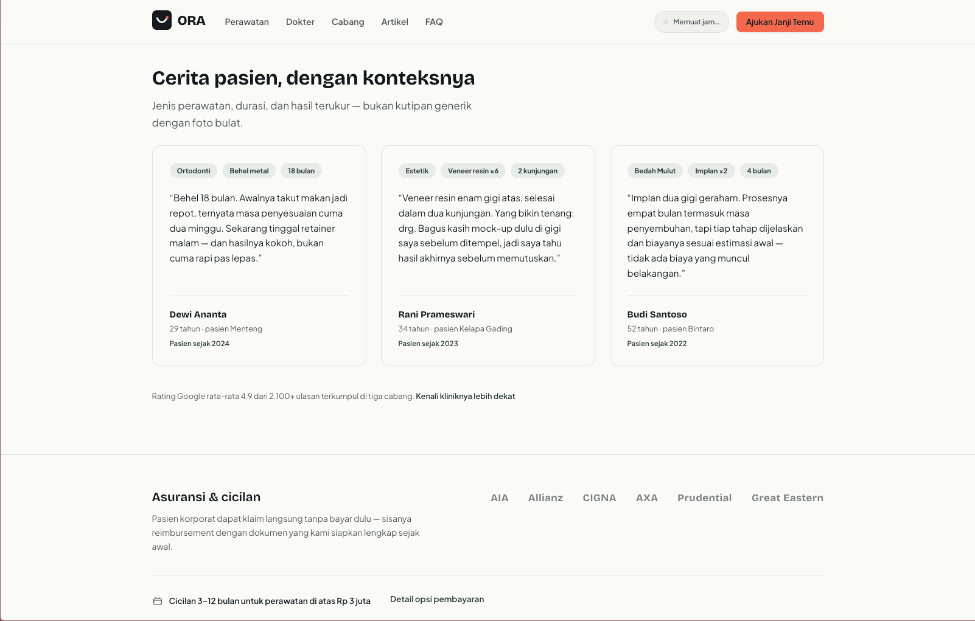Click the Prudential insurer name

point(705,498)
